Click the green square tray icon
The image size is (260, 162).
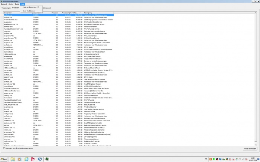214,159
